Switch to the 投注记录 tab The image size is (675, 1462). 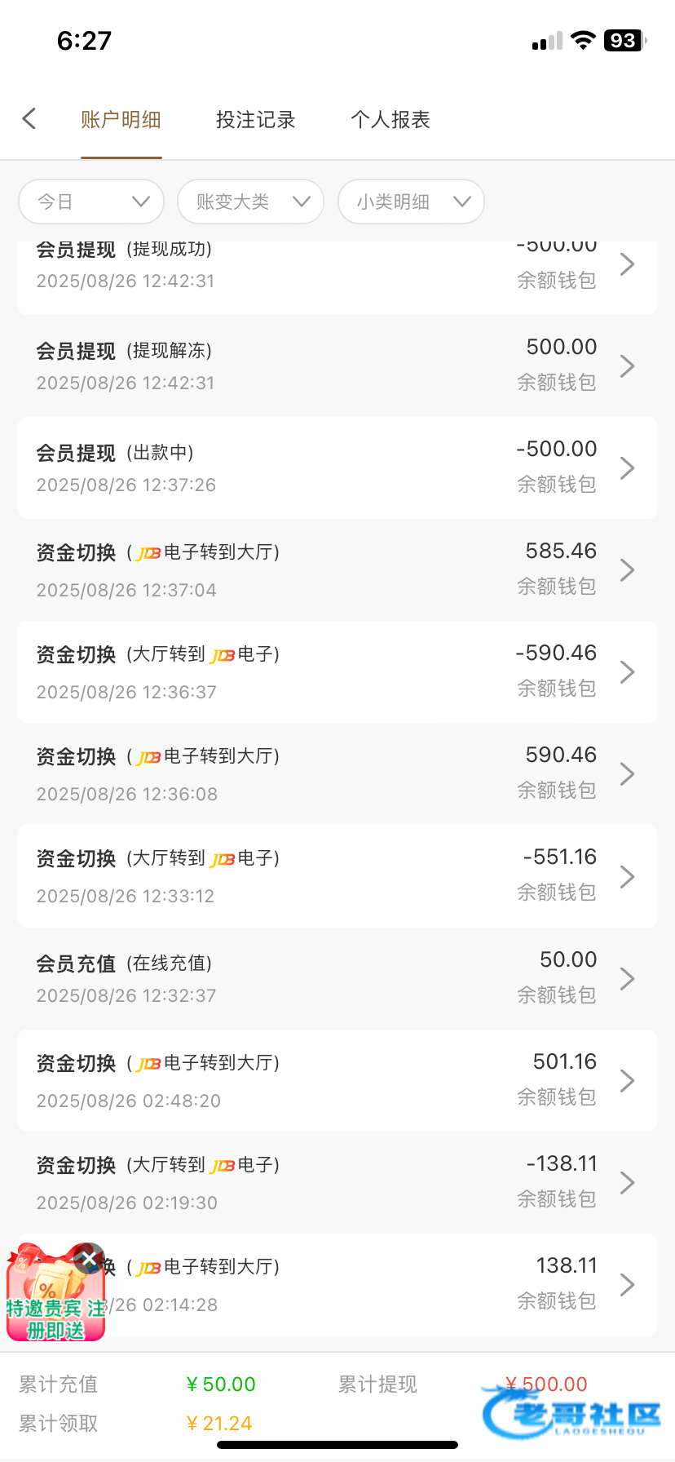(x=255, y=120)
